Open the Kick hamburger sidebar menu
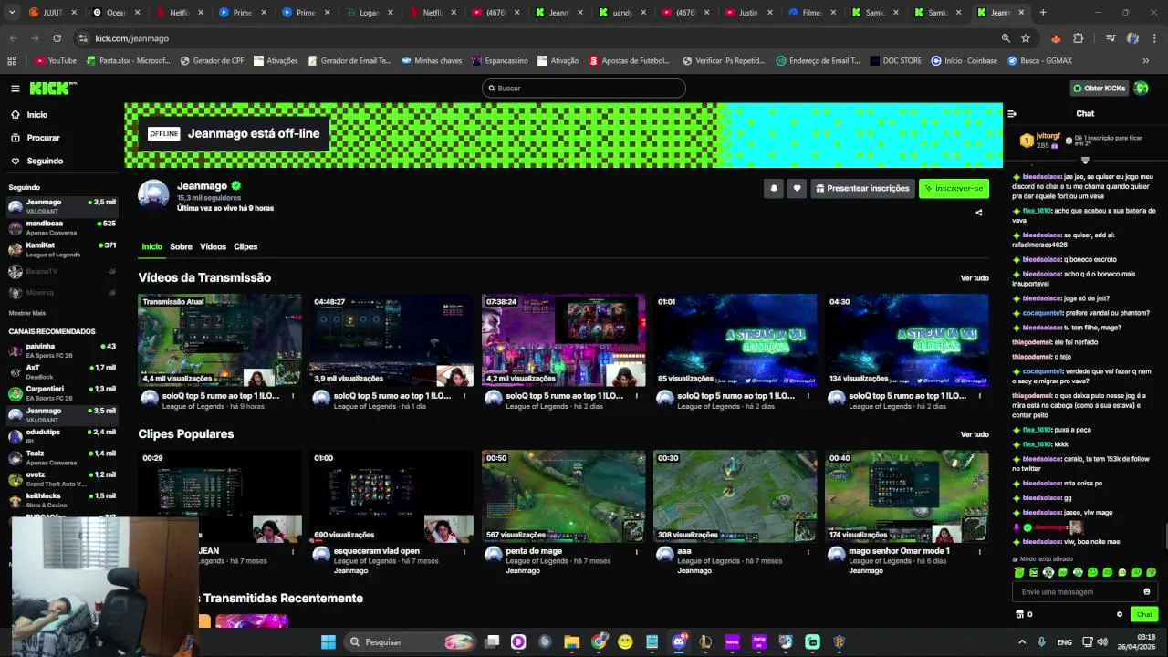The width and height of the screenshot is (1168, 657). [x=16, y=89]
